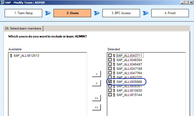194x116 pixels.
Task: Toggle the checkbox for SAP_ALL\I047764
Action: pyautogui.click(x=110, y=73)
